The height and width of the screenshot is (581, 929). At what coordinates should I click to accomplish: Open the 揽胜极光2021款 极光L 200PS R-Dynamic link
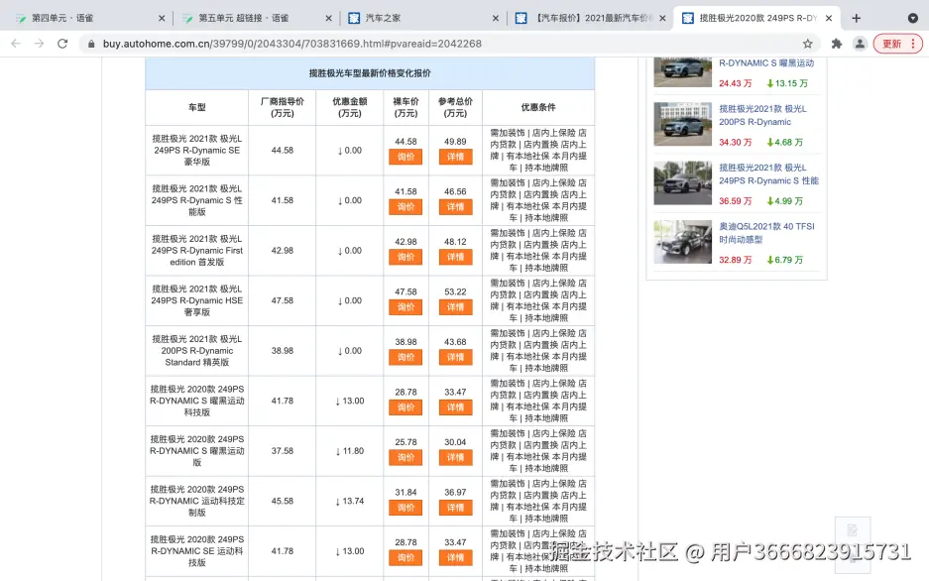coord(762,115)
